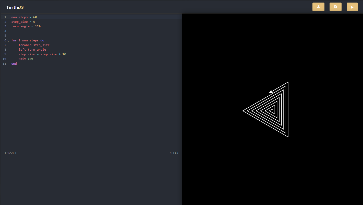The height and width of the screenshot is (205, 363).
Task: Collapse the for loop fold arrow on line 6
Action: [x=8, y=41]
